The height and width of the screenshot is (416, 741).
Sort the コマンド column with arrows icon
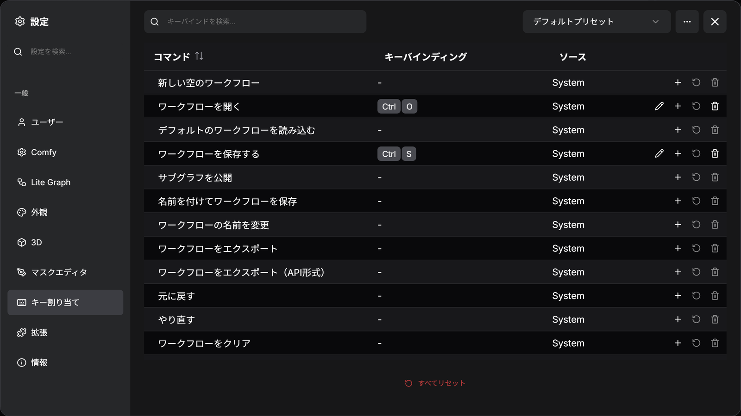pos(199,56)
